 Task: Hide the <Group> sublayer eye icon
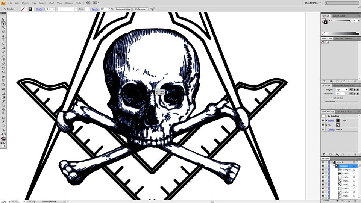point(323,166)
